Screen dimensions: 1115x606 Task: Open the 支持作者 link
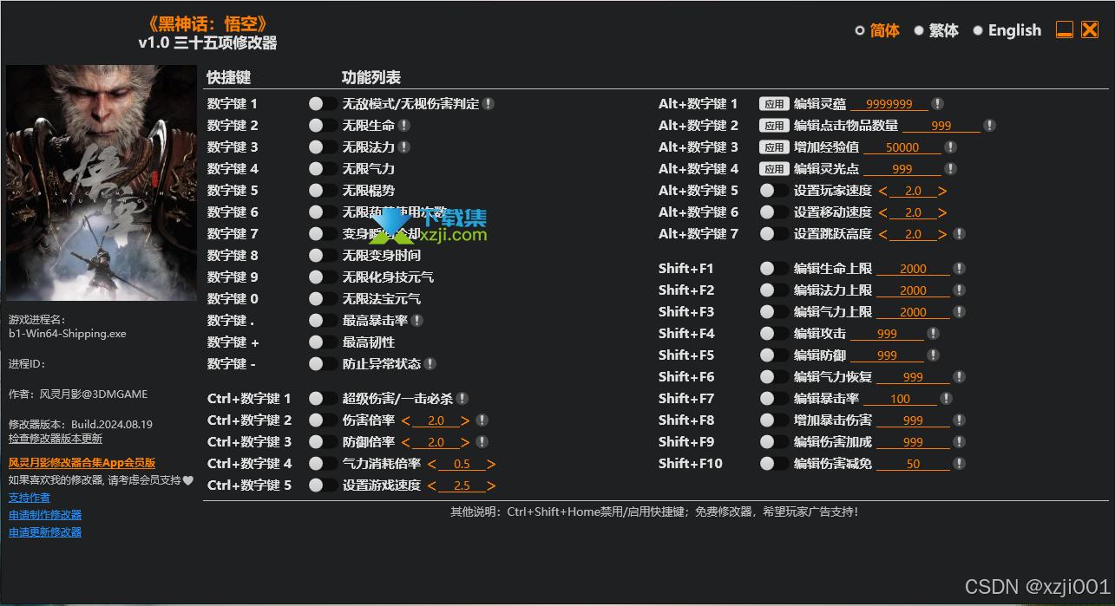pyautogui.click(x=29, y=497)
